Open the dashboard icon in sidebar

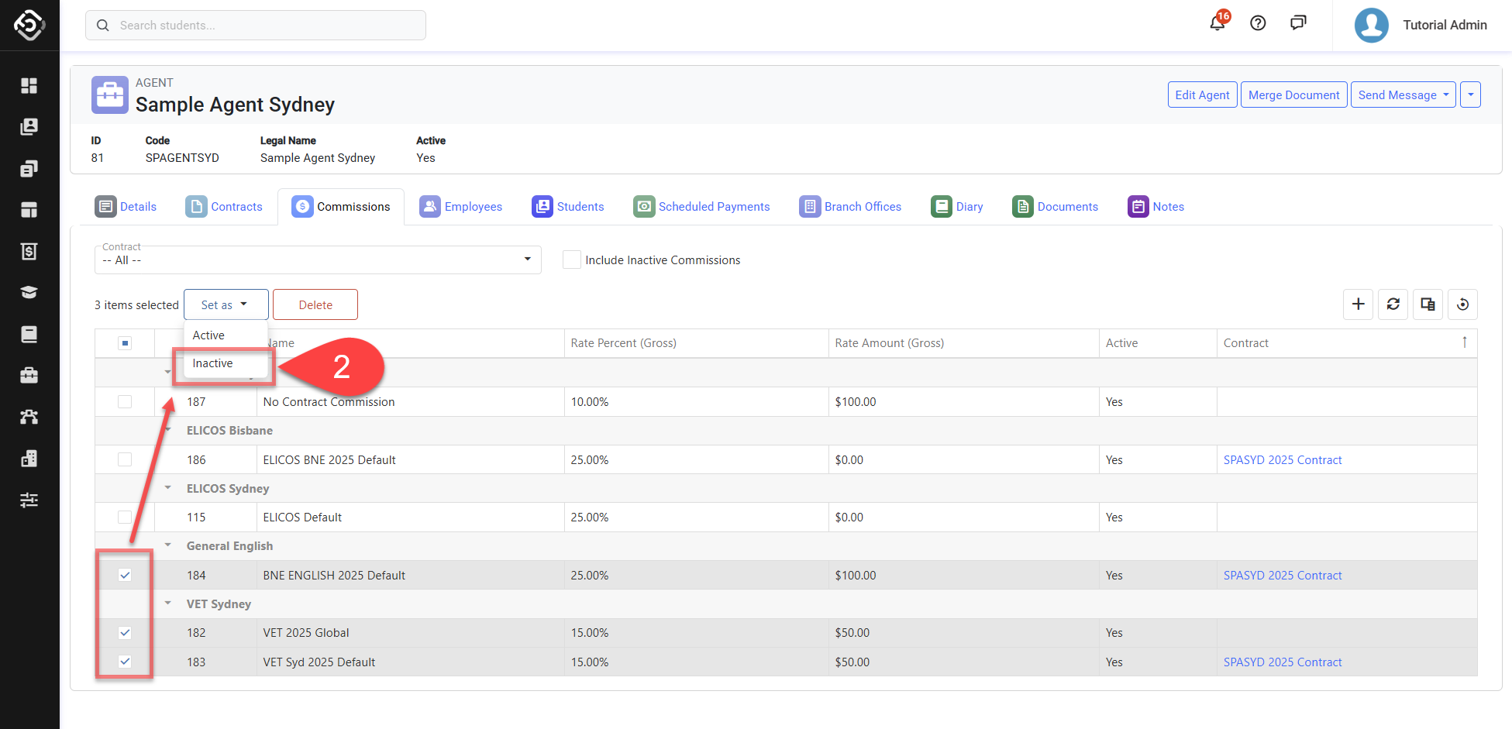(29, 85)
